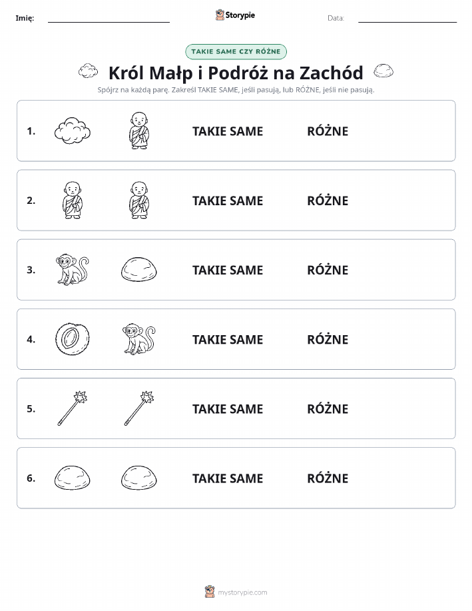Click the coconut picture in row 4
Image resolution: width=472 pixels, height=611 pixels.
73,338
